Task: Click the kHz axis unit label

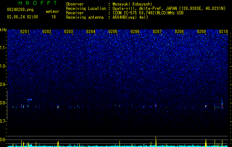Action: (3, 30)
